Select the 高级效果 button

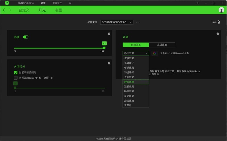tap(162, 45)
